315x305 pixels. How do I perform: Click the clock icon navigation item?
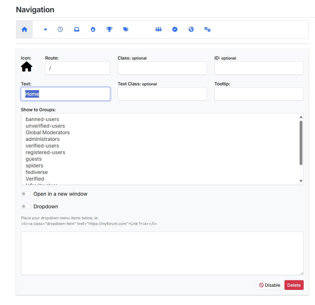pos(60,29)
